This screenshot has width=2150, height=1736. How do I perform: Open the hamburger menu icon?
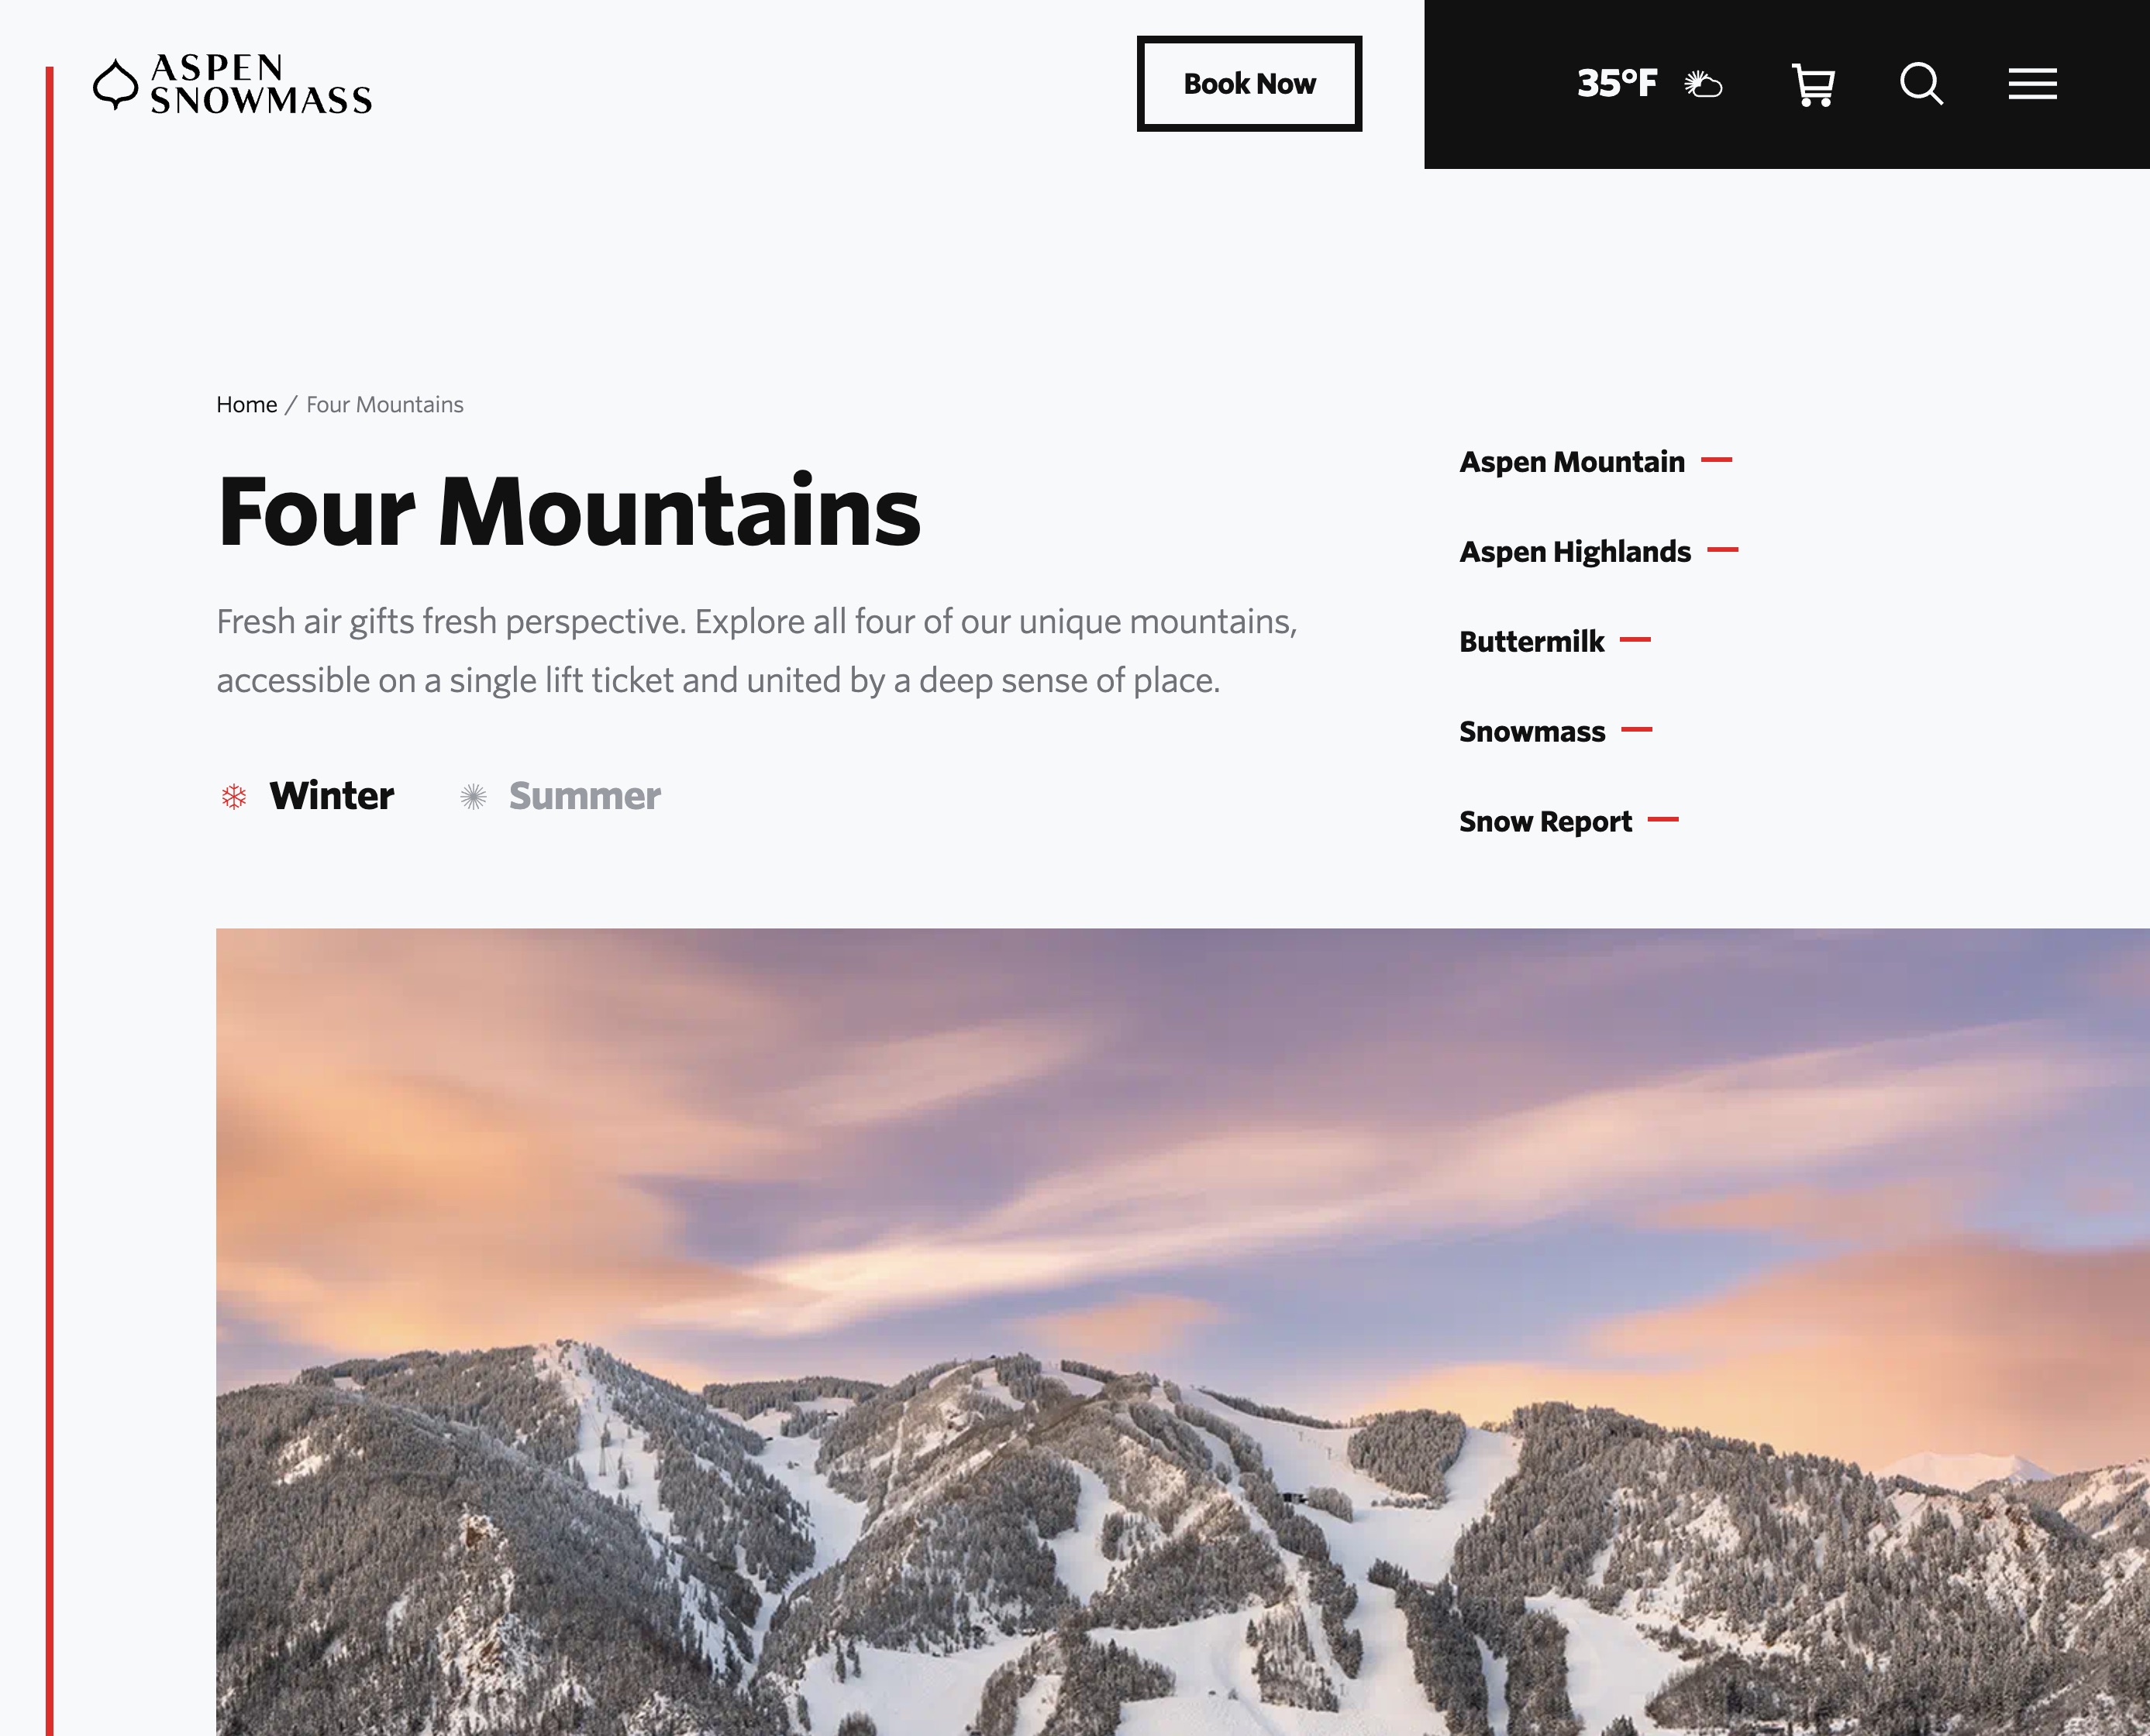pos(2032,84)
